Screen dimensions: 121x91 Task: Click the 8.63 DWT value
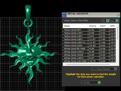click(103, 45)
